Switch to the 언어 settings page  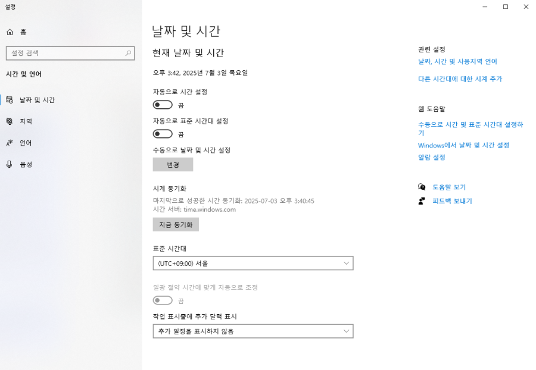pos(25,143)
